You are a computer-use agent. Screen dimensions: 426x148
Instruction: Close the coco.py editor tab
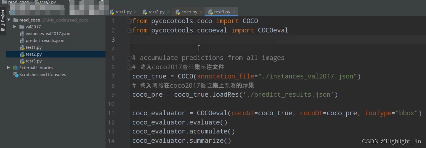coord(201,12)
